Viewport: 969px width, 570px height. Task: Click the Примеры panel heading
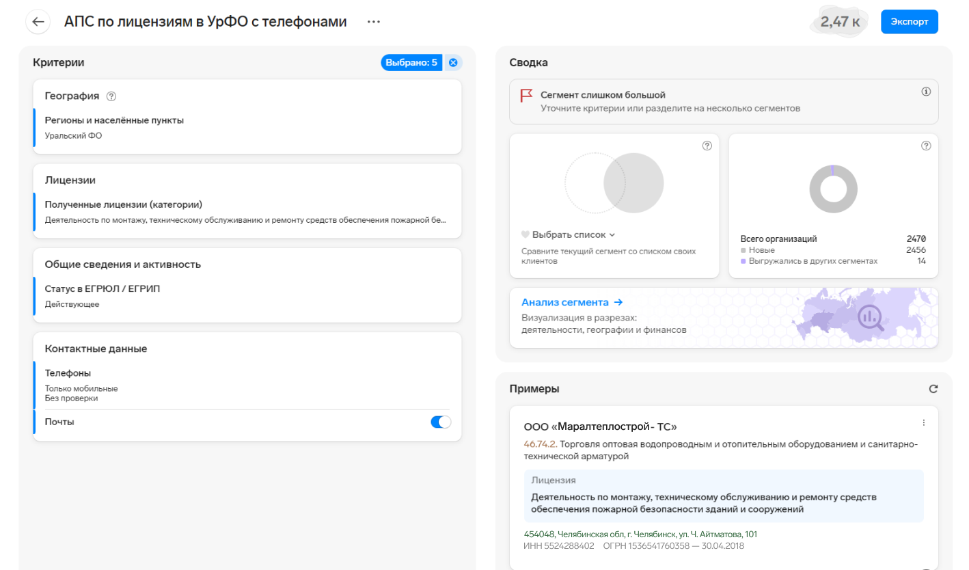[x=534, y=389]
